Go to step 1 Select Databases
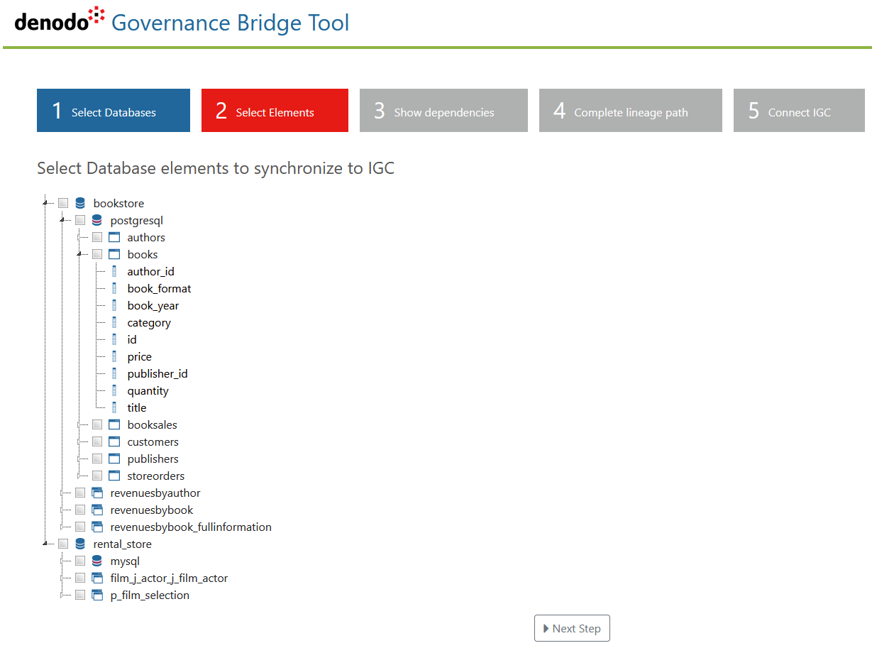This screenshot has width=872, height=648. [114, 111]
